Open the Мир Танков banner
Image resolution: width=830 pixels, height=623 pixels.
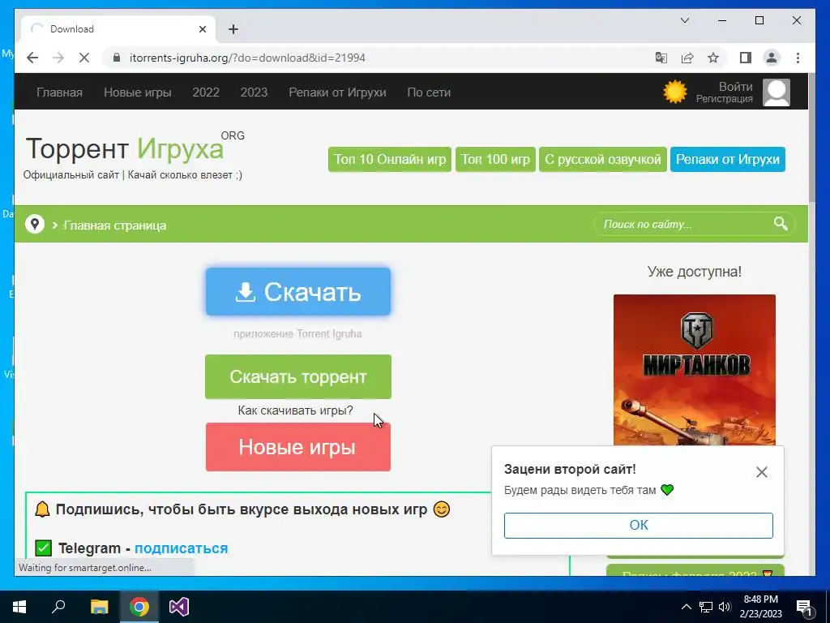pyautogui.click(x=695, y=370)
